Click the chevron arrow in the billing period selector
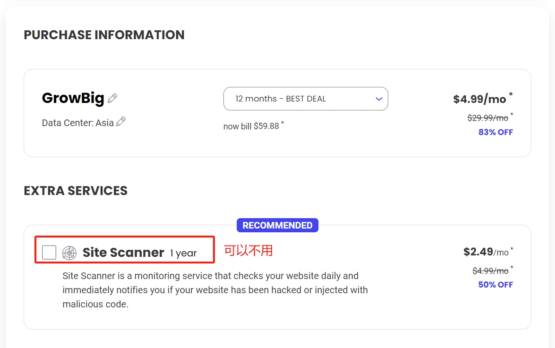The height and width of the screenshot is (348, 555). click(378, 99)
